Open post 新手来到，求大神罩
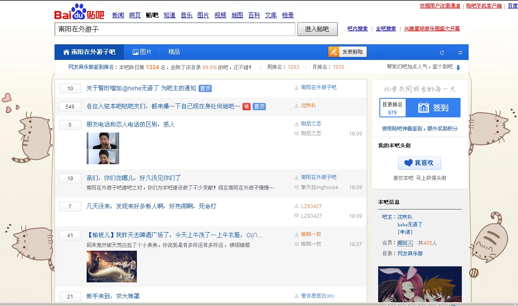The height and width of the screenshot is (306, 518). click(x=113, y=296)
